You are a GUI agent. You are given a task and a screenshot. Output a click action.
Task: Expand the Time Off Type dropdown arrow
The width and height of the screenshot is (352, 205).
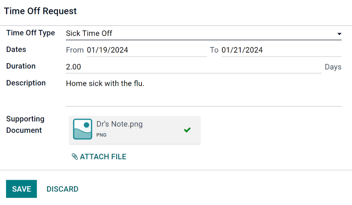click(x=339, y=33)
